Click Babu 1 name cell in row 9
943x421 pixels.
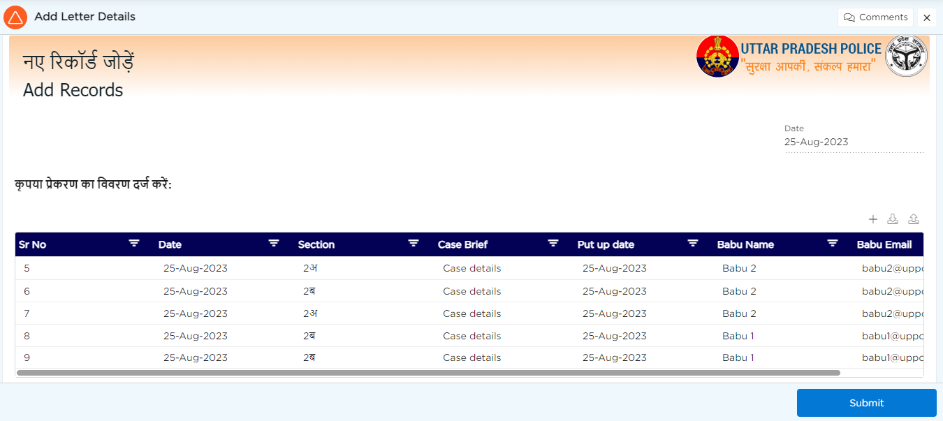[784, 357]
